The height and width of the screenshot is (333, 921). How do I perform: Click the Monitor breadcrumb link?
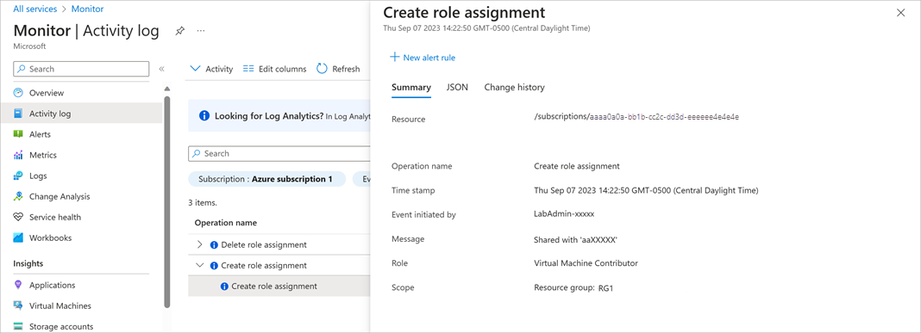(x=87, y=9)
